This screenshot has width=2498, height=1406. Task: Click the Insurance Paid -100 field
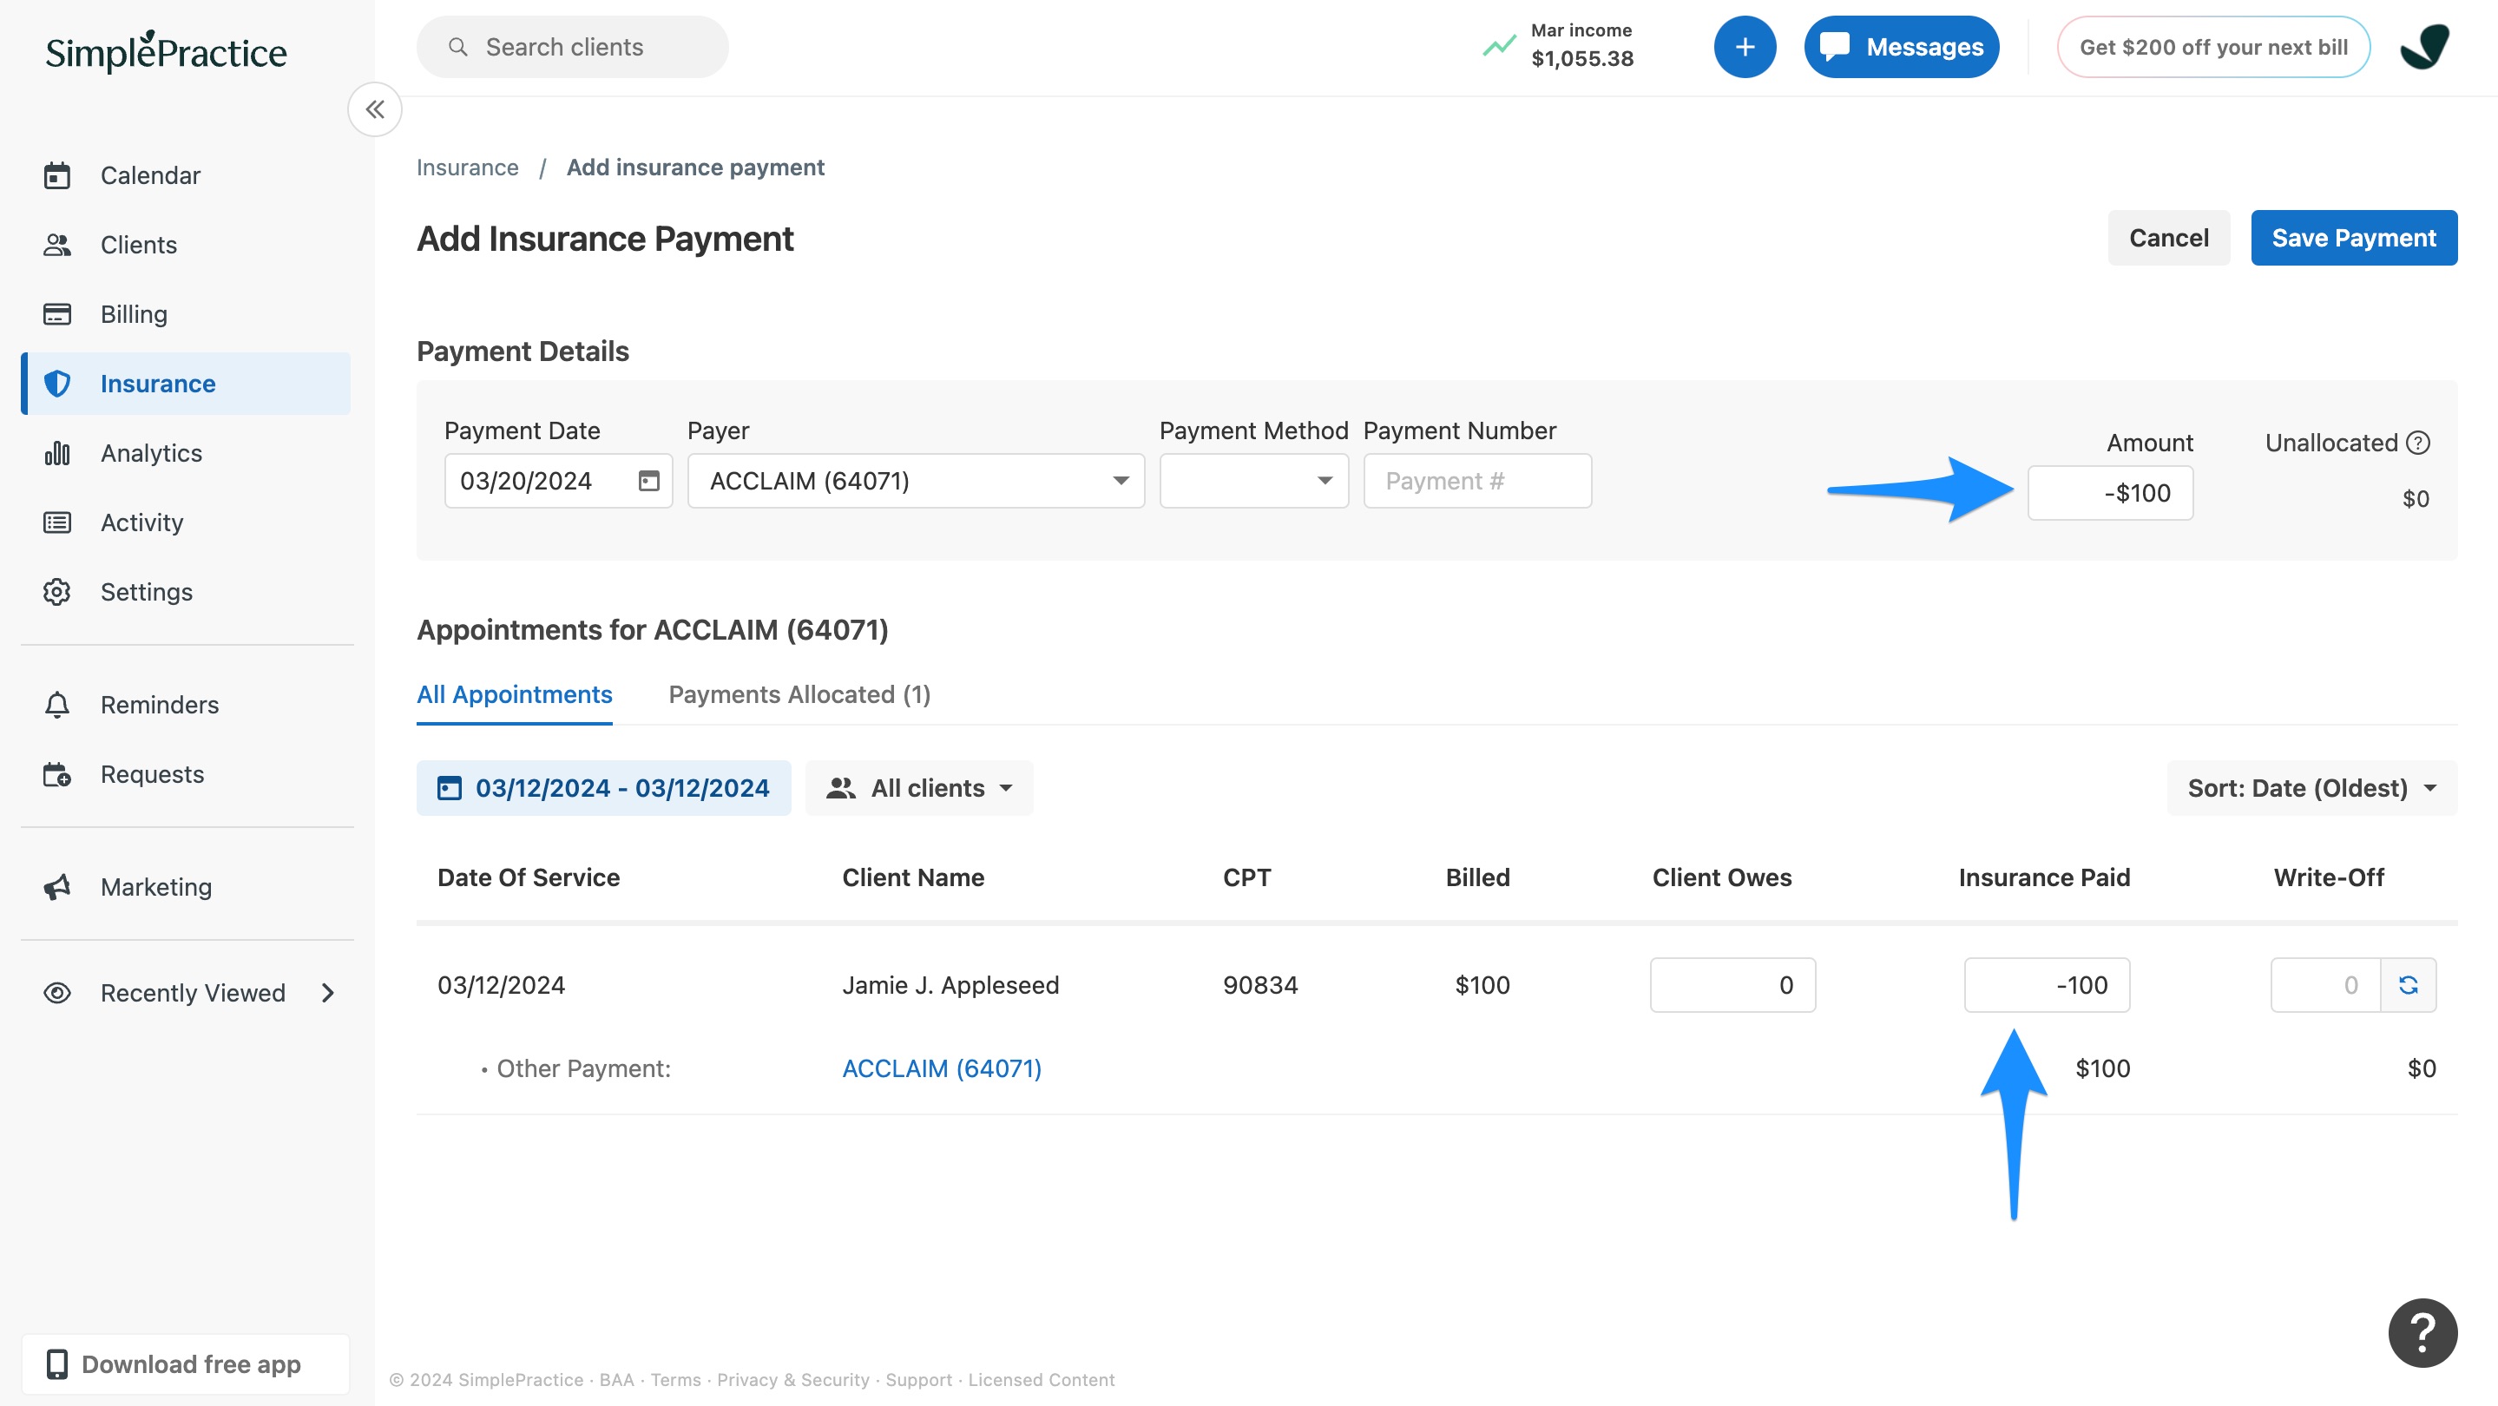(2046, 985)
